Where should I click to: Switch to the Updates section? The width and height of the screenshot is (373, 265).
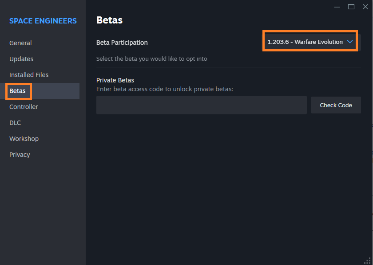21,59
